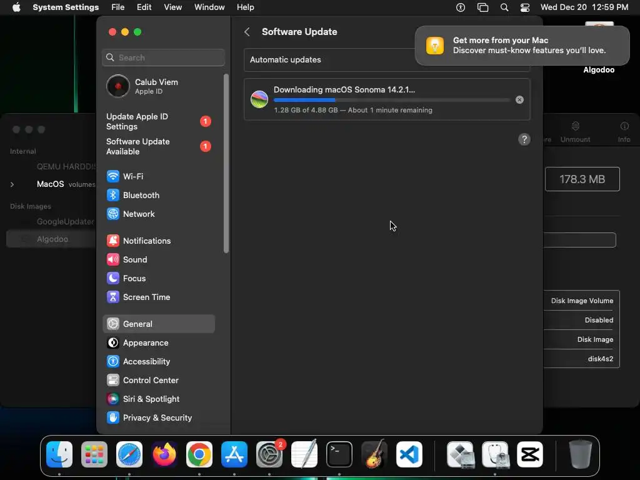Launch Safari from the Dock
This screenshot has height=480, width=640.
coord(129,454)
